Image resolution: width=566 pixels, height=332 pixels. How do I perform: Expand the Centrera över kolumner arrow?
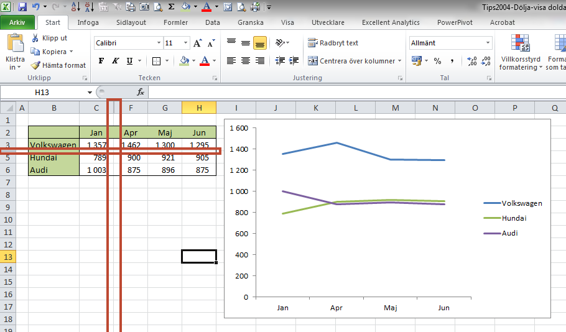tap(399, 61)
